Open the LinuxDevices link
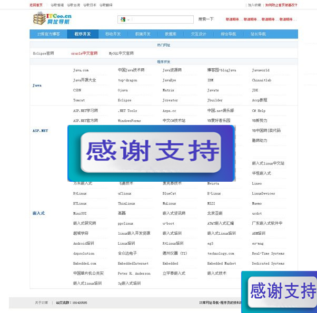 pyautogui.click(x=263, y=193)
